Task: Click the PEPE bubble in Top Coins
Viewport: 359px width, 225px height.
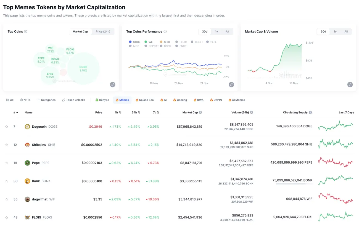Action: (41, 60)
